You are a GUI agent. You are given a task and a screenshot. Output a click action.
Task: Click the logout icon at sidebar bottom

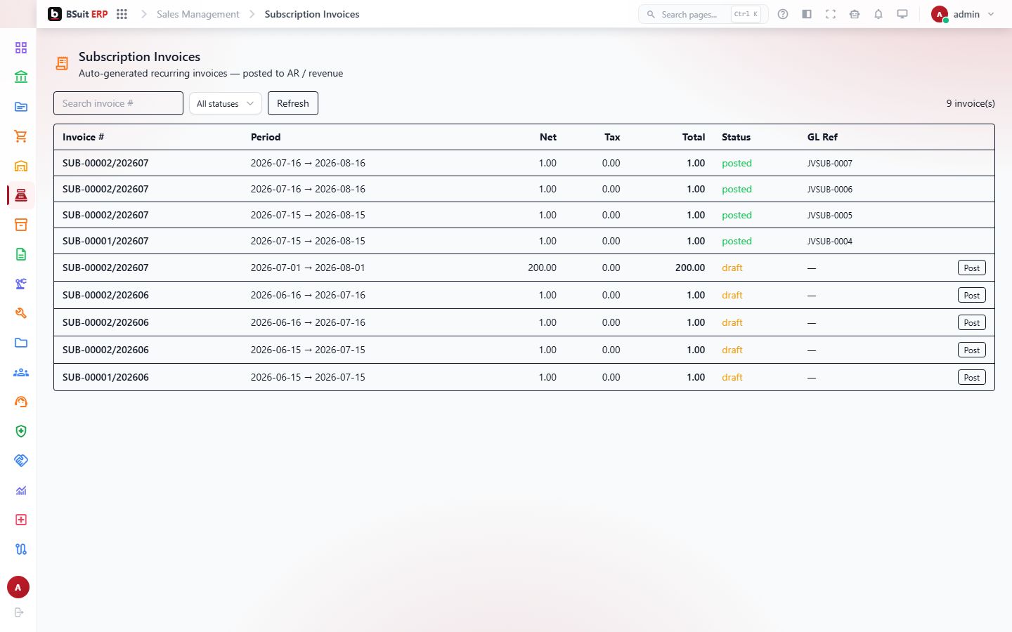(x=19, y=612)
